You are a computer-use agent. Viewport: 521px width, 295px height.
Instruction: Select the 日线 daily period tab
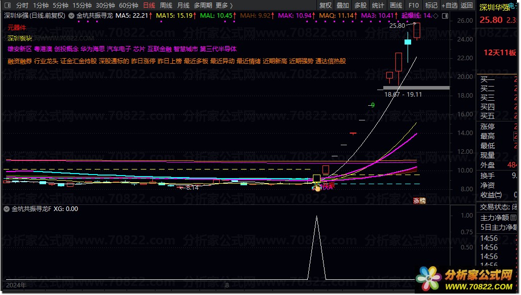click(149, 6)
